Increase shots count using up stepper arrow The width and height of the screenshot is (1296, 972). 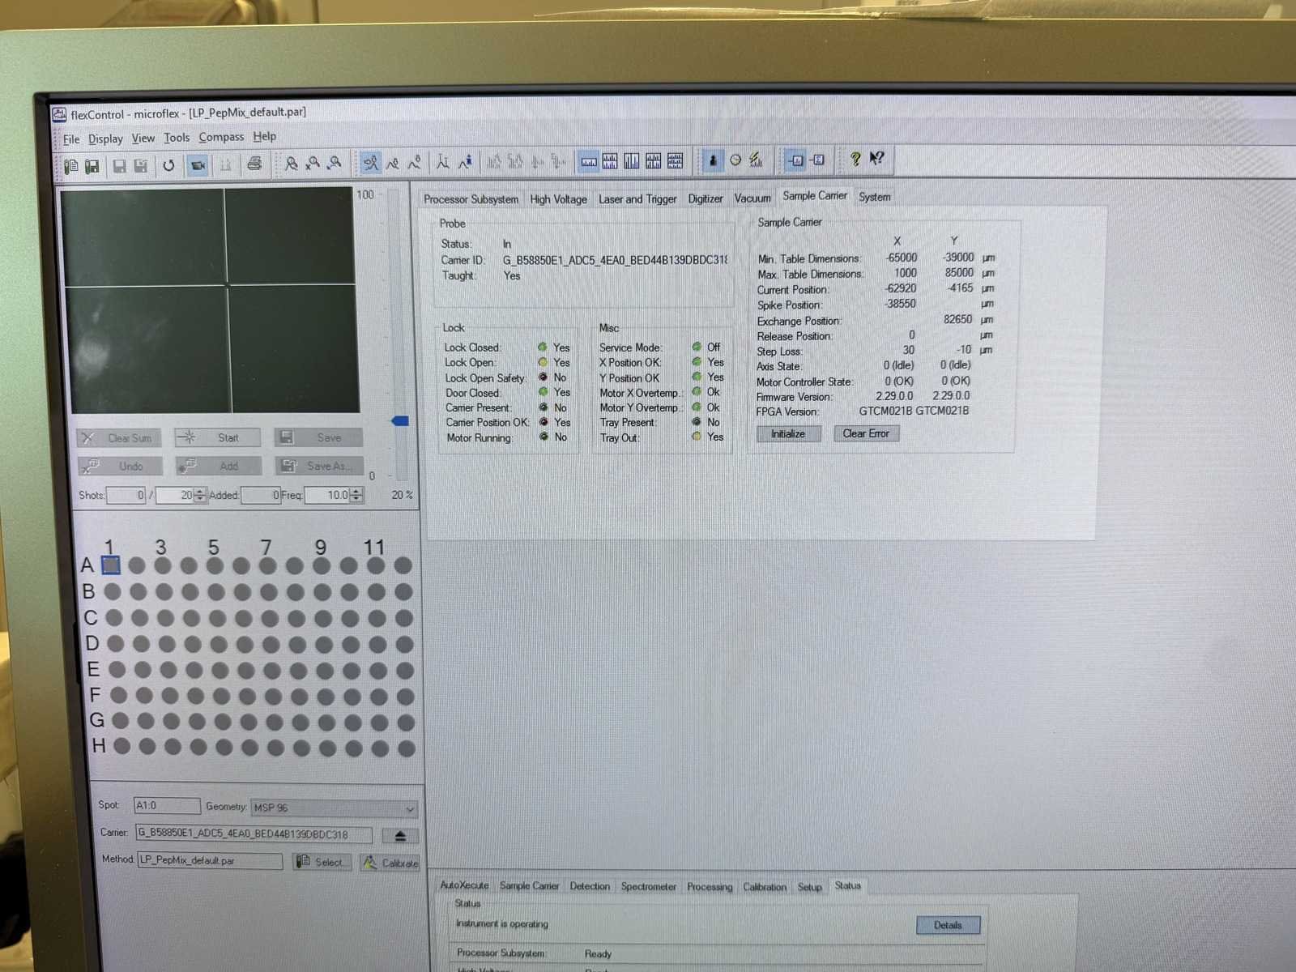point(200,491)
